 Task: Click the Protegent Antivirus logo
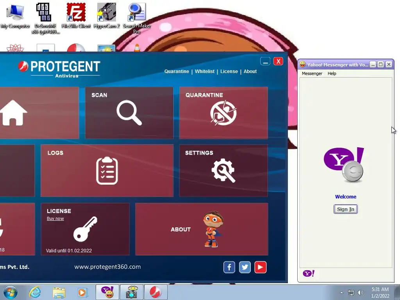click(x=59, y=69)
